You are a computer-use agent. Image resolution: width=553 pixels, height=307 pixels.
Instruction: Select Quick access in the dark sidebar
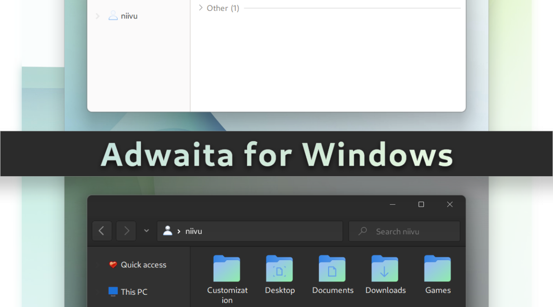pos(143,265)
